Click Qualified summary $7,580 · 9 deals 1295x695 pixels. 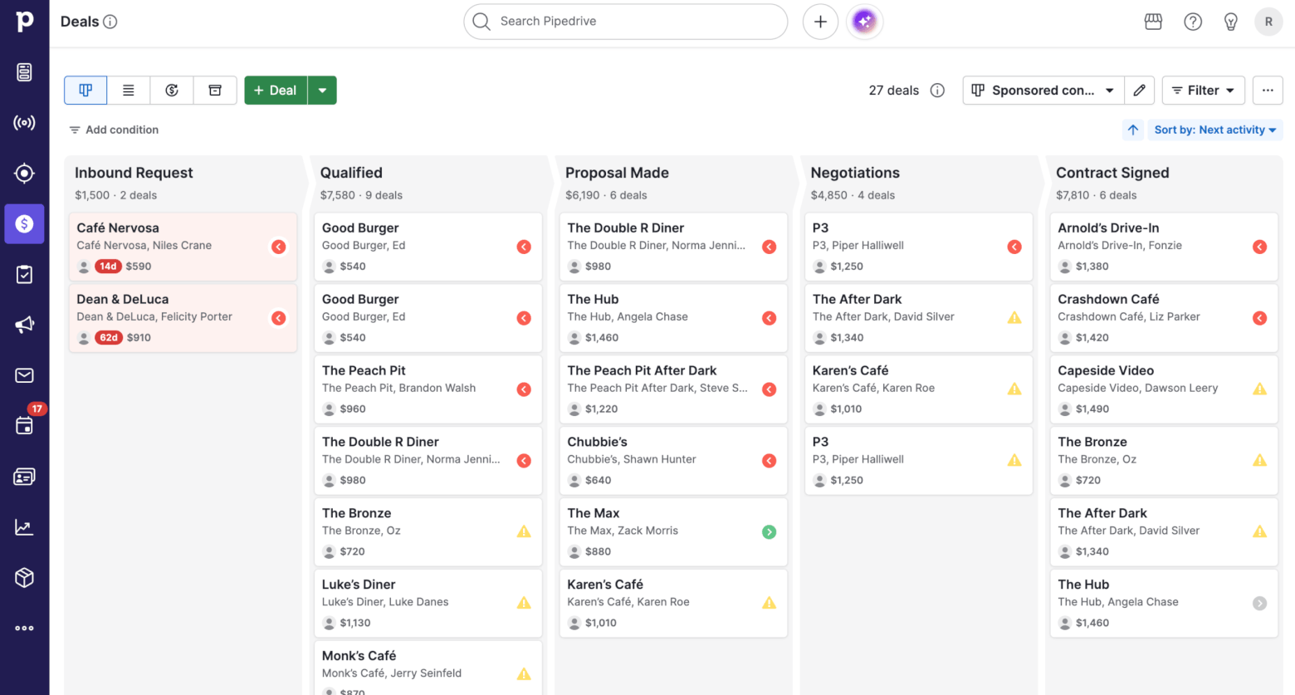pyautogui.click(x=361, y=195)
